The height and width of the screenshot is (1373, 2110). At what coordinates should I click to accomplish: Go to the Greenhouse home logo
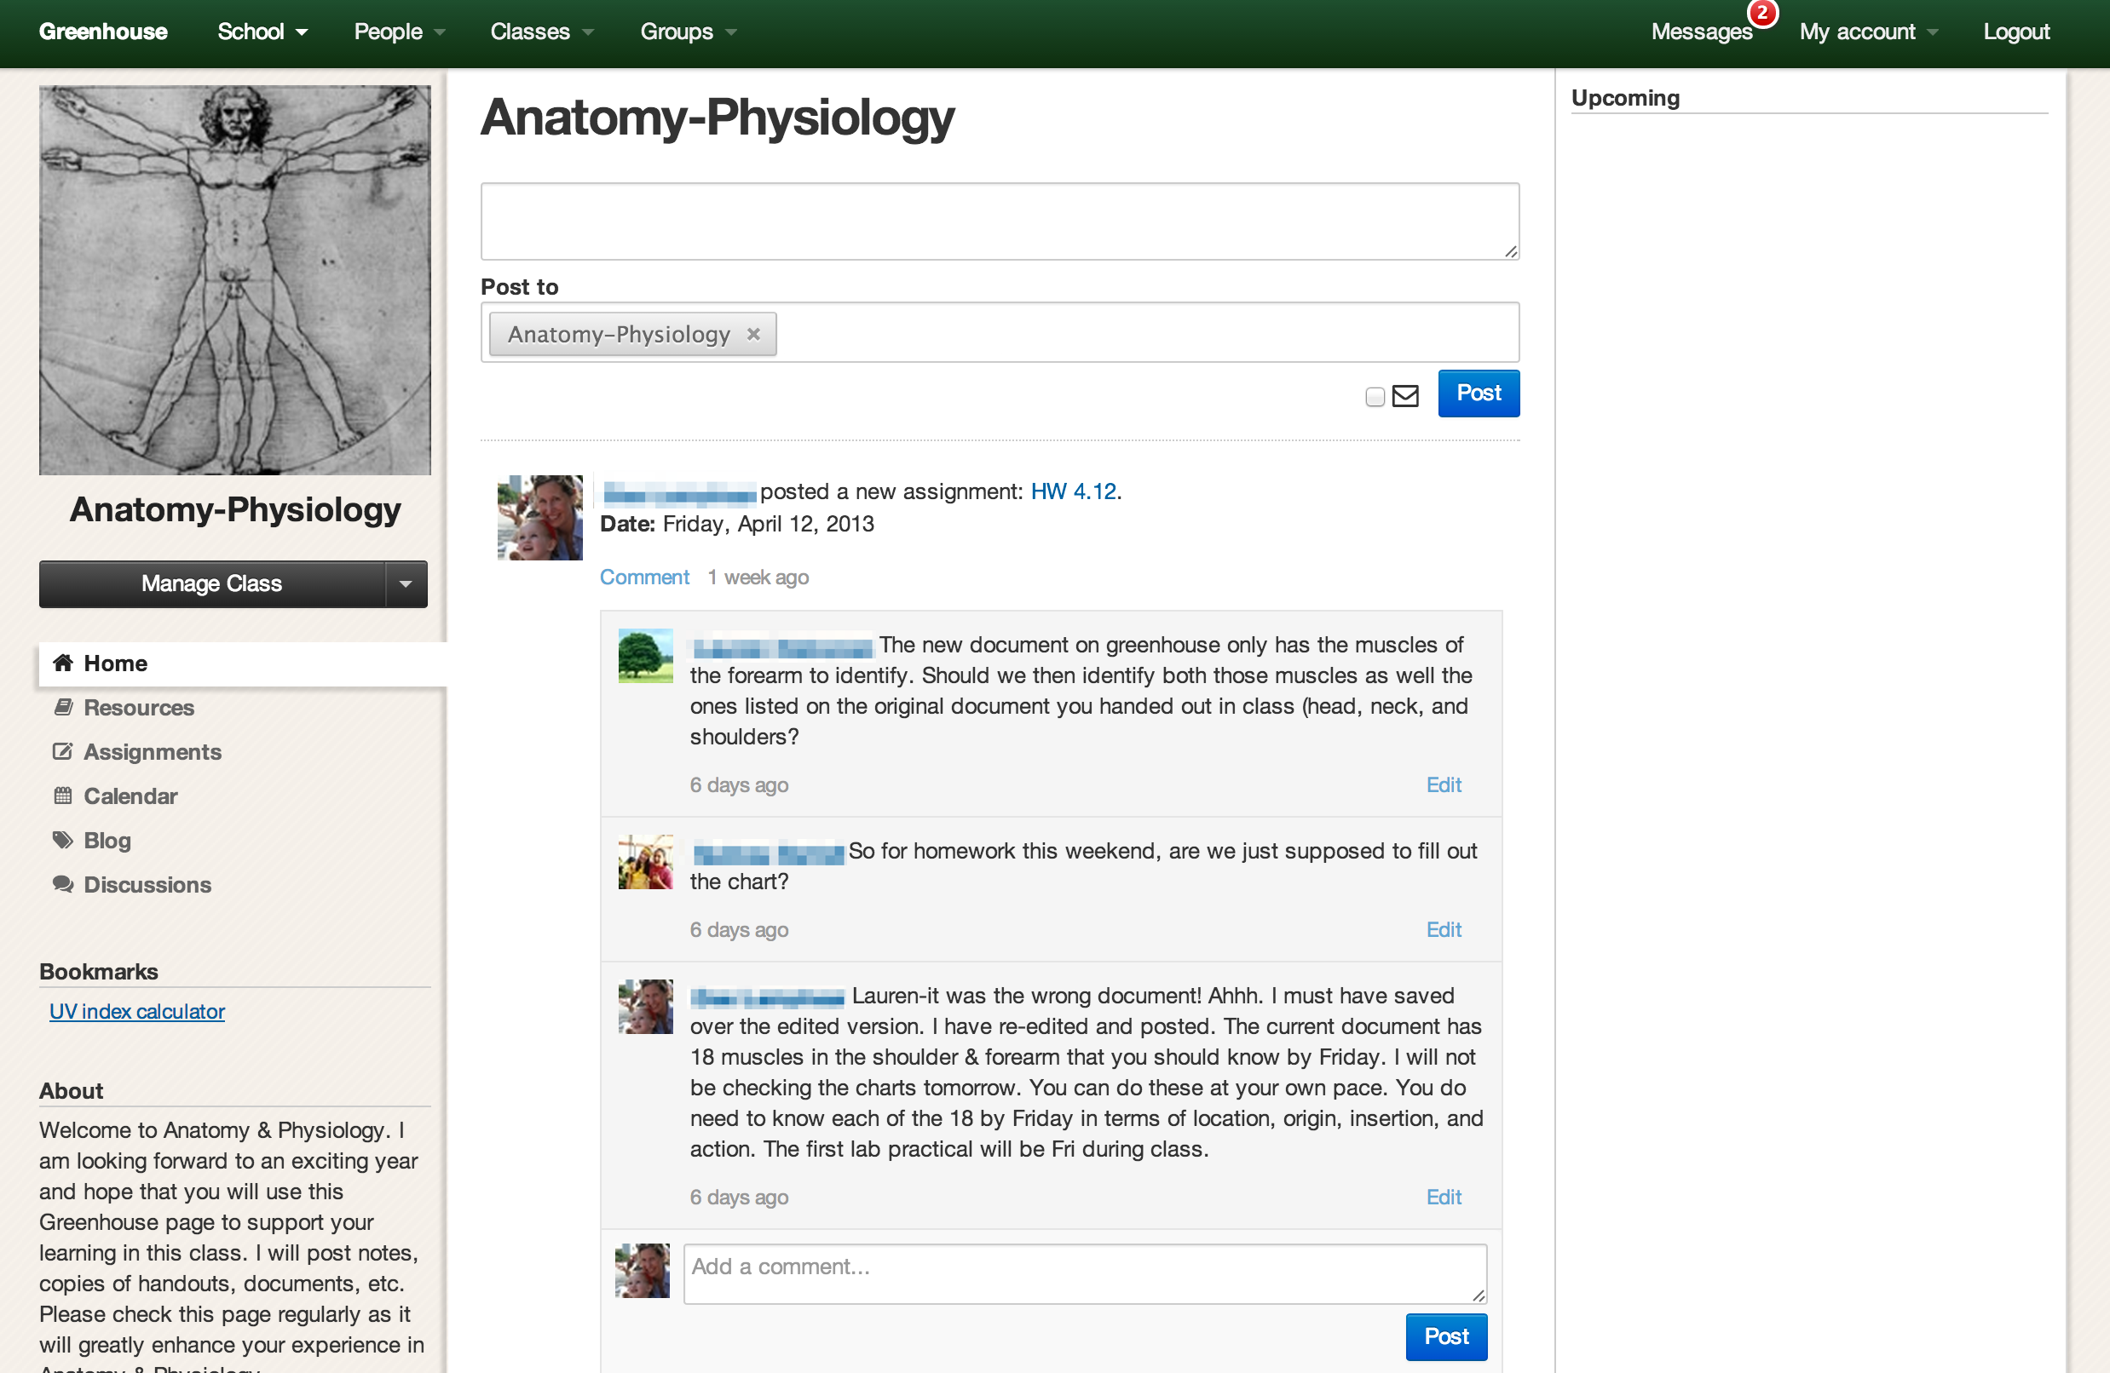point(103,32)
